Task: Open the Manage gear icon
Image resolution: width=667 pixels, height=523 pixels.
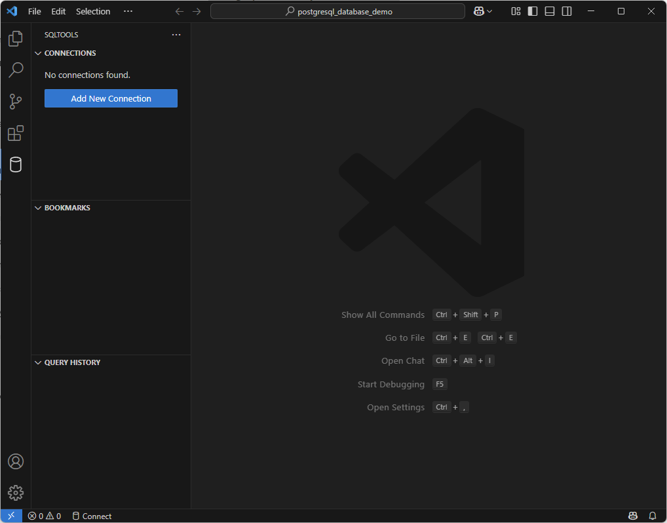Action: [16, 492]
